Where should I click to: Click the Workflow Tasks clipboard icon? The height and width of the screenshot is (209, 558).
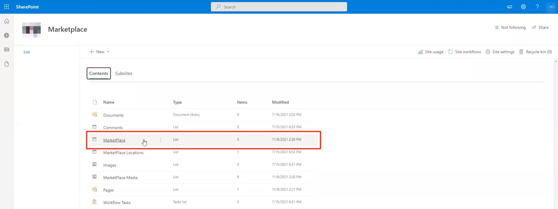point(94,202)
